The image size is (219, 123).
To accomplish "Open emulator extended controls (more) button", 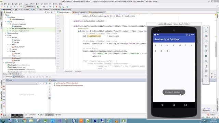I will tap(206, 81).
